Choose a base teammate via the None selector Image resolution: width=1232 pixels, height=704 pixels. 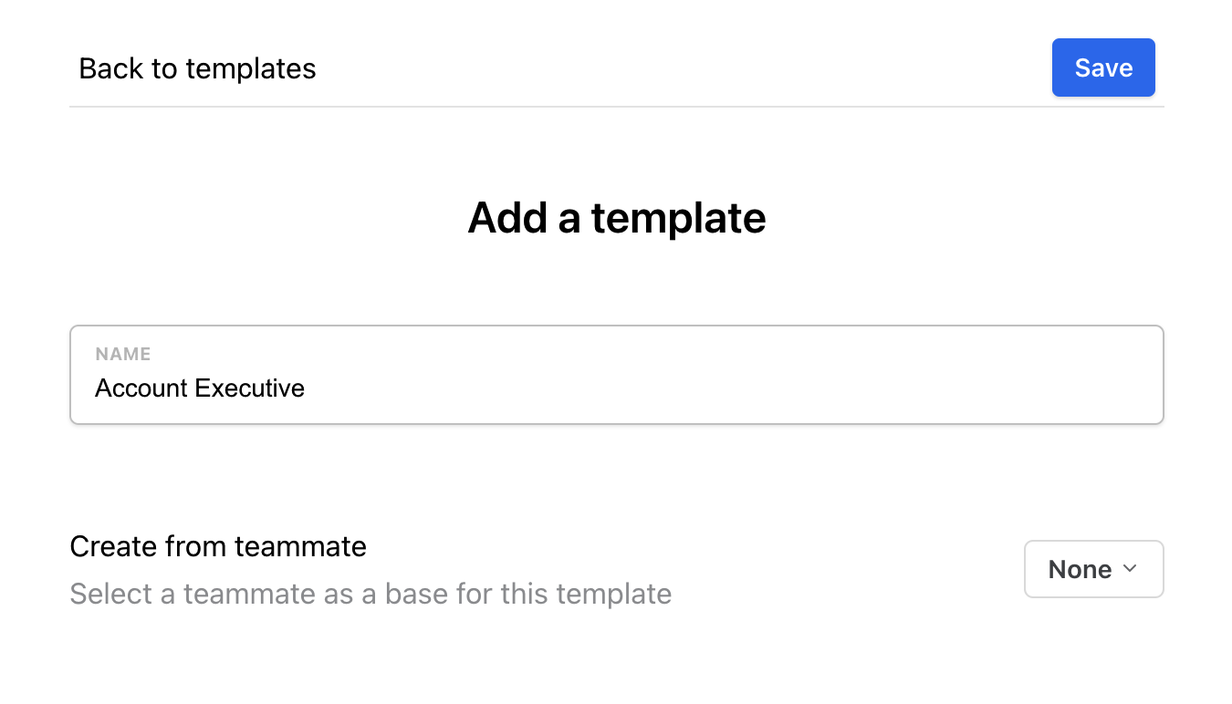coord(1093,568)
